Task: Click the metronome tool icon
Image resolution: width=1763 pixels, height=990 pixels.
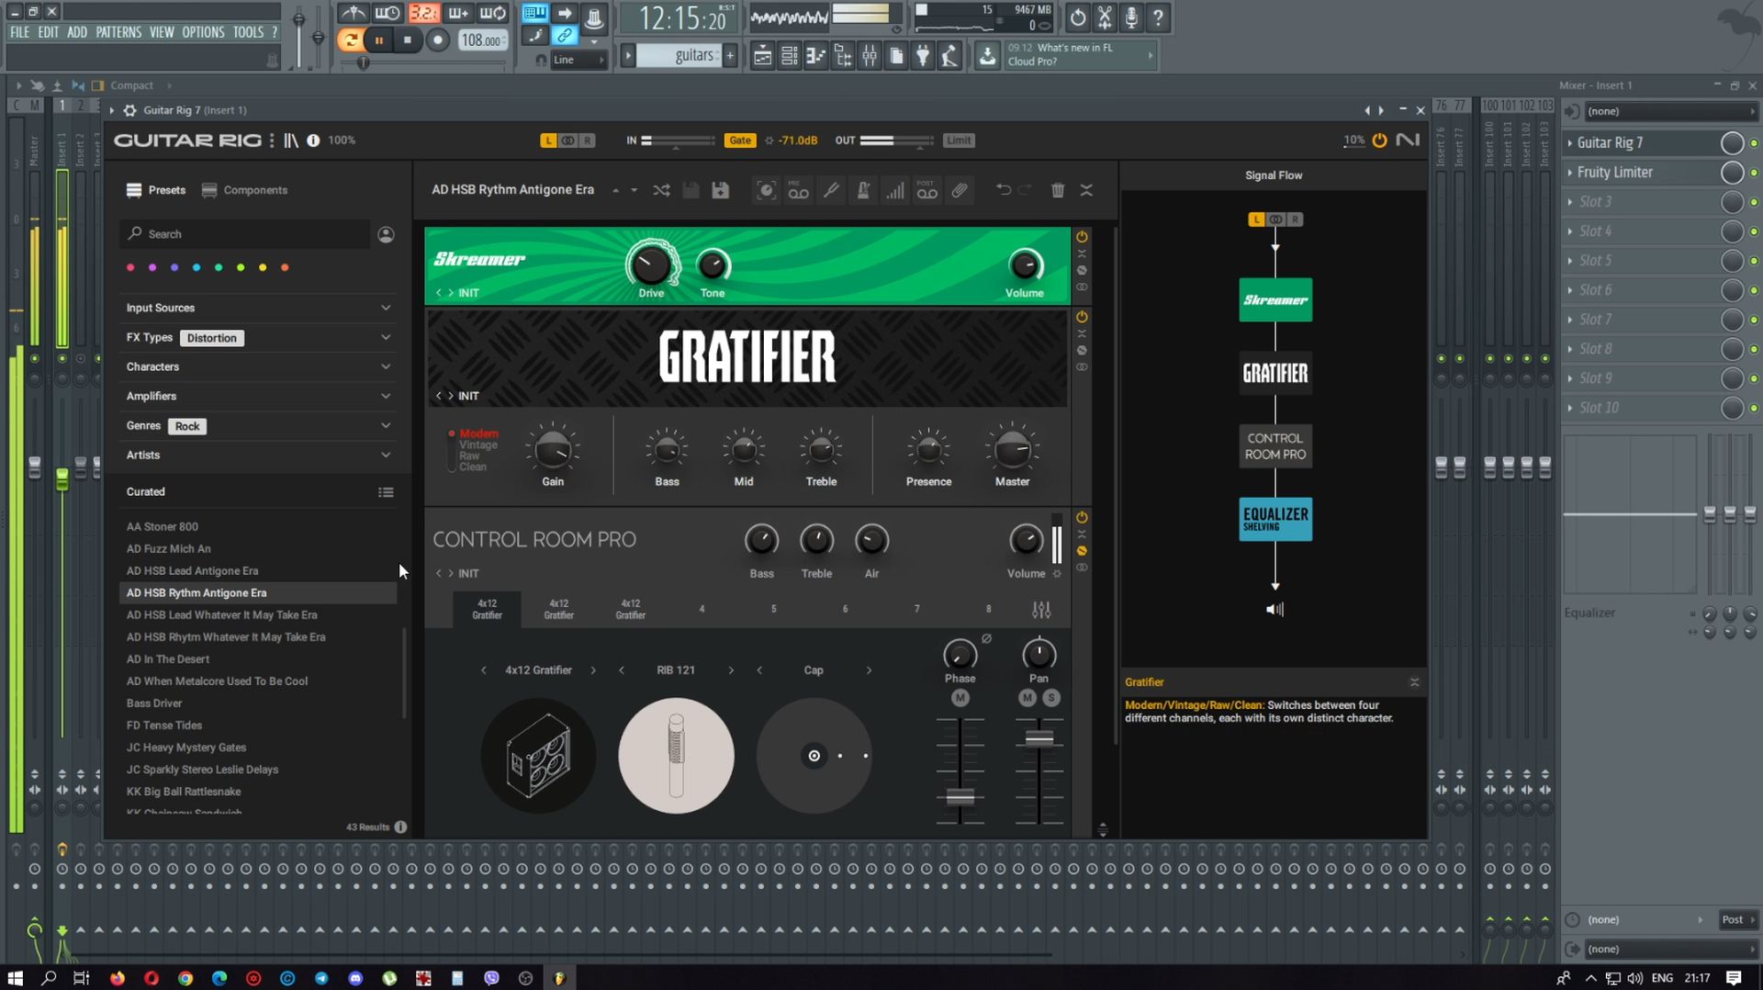Action: pos(863,190)
